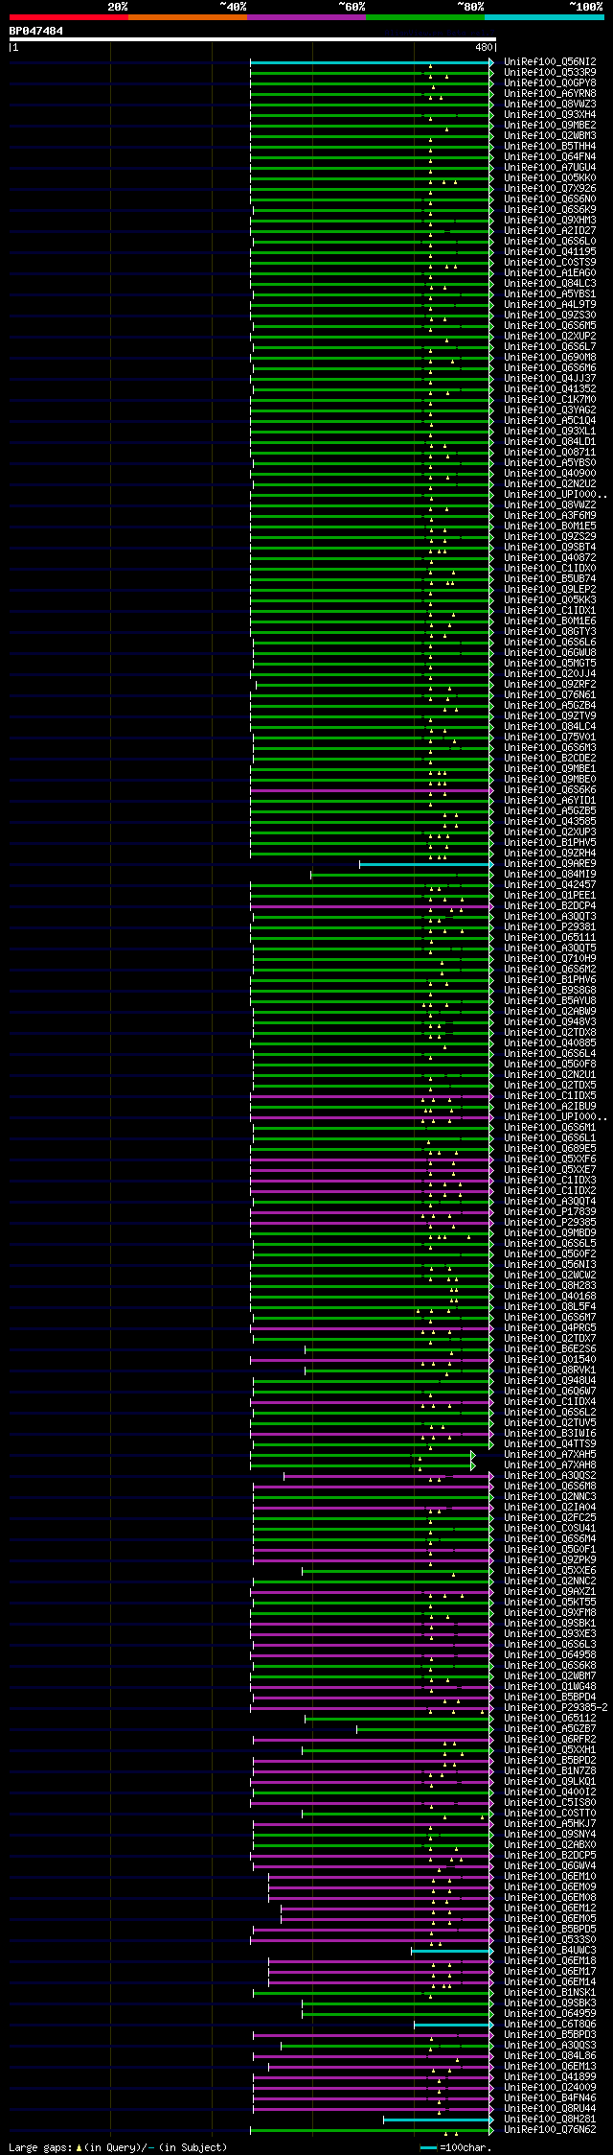Open hit UniRef100_B5THH4

coord(550,146)
